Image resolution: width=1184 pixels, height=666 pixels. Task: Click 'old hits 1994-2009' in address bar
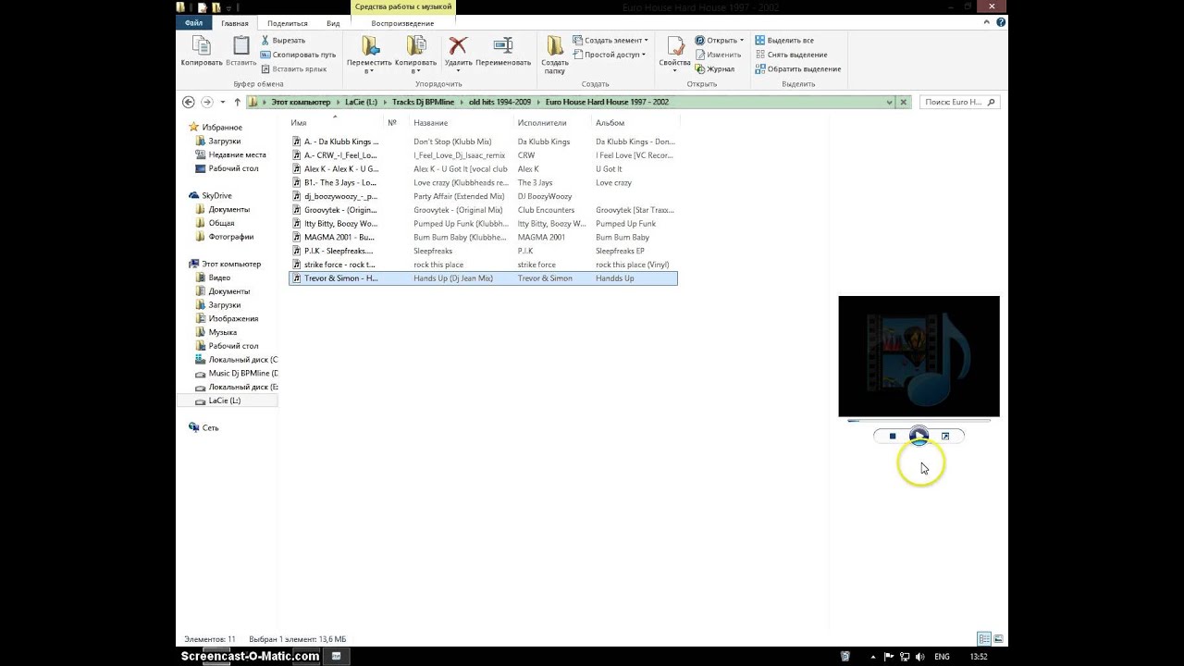click(x=499, y=102)
